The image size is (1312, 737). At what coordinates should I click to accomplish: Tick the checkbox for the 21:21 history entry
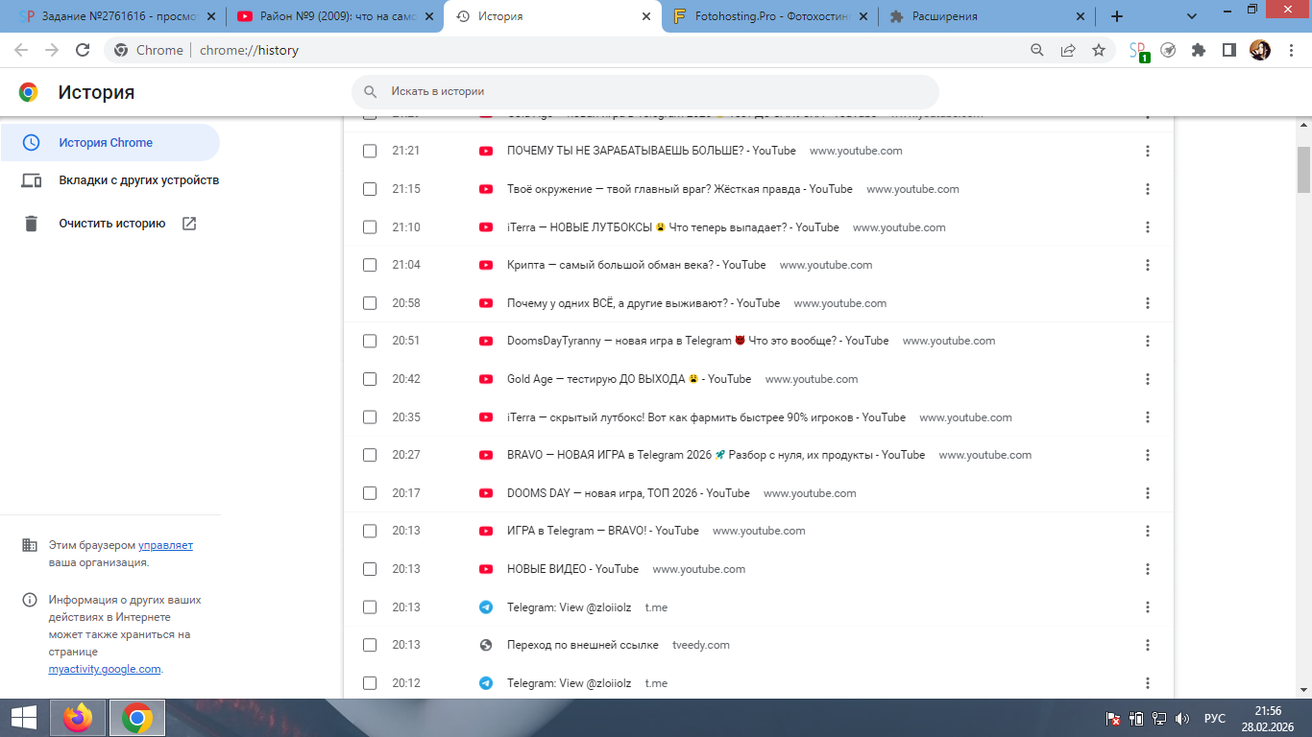point(370,151)
